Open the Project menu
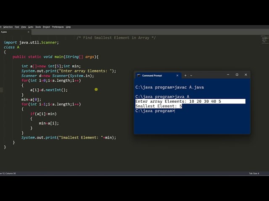 pos(46,27)
